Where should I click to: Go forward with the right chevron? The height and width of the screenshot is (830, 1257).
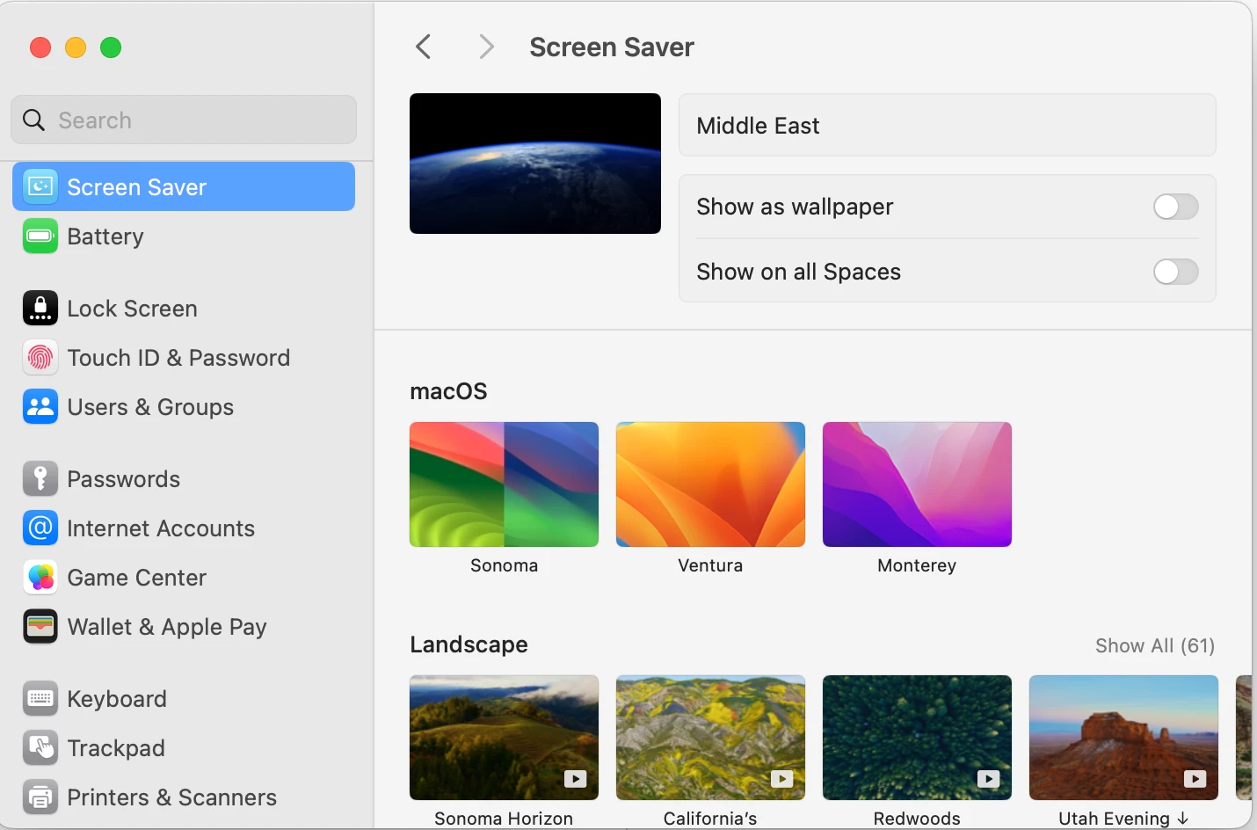486,47
